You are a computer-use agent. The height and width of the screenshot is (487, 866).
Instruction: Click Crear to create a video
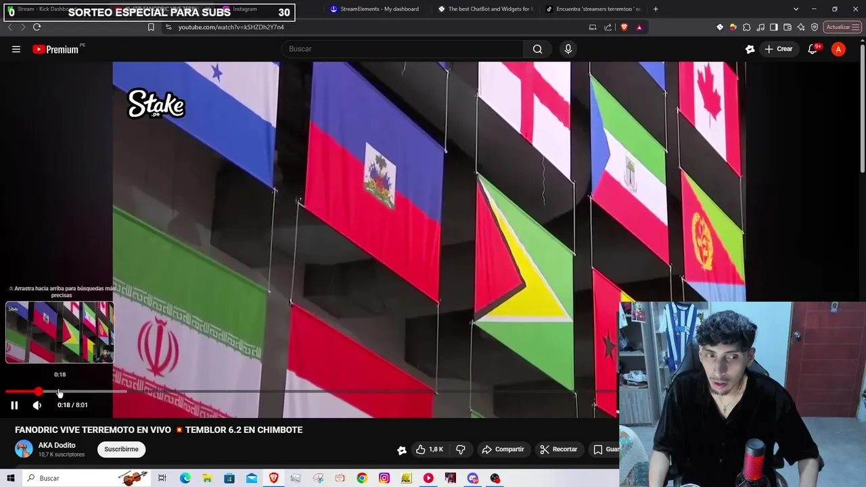tap(778, 49)
